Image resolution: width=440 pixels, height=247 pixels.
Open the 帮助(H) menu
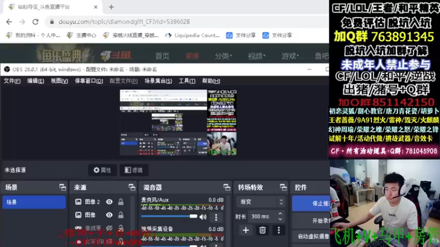(211, 81)
